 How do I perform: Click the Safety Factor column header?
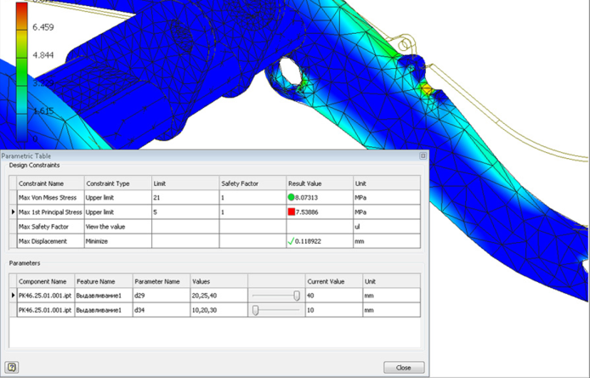[252, 183]
